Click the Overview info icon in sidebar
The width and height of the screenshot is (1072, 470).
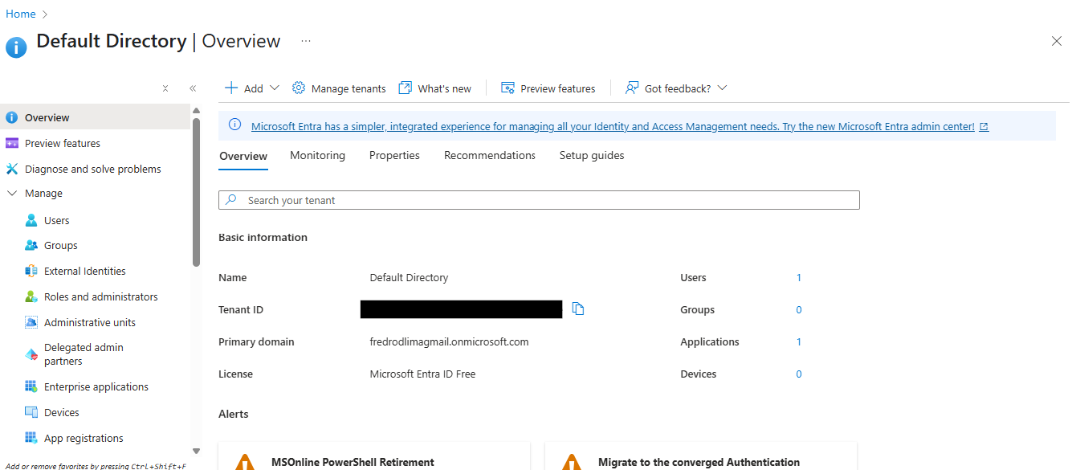click(11, 117)
